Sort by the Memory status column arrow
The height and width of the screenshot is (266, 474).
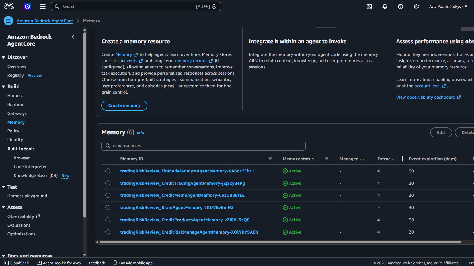[x=327, y=159]
